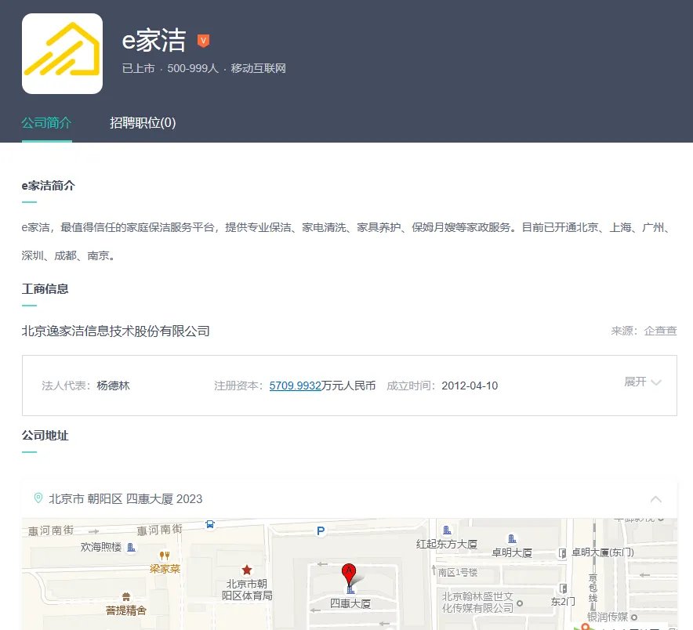Click the 工商信息 section heading

click(x=45, y=289)
